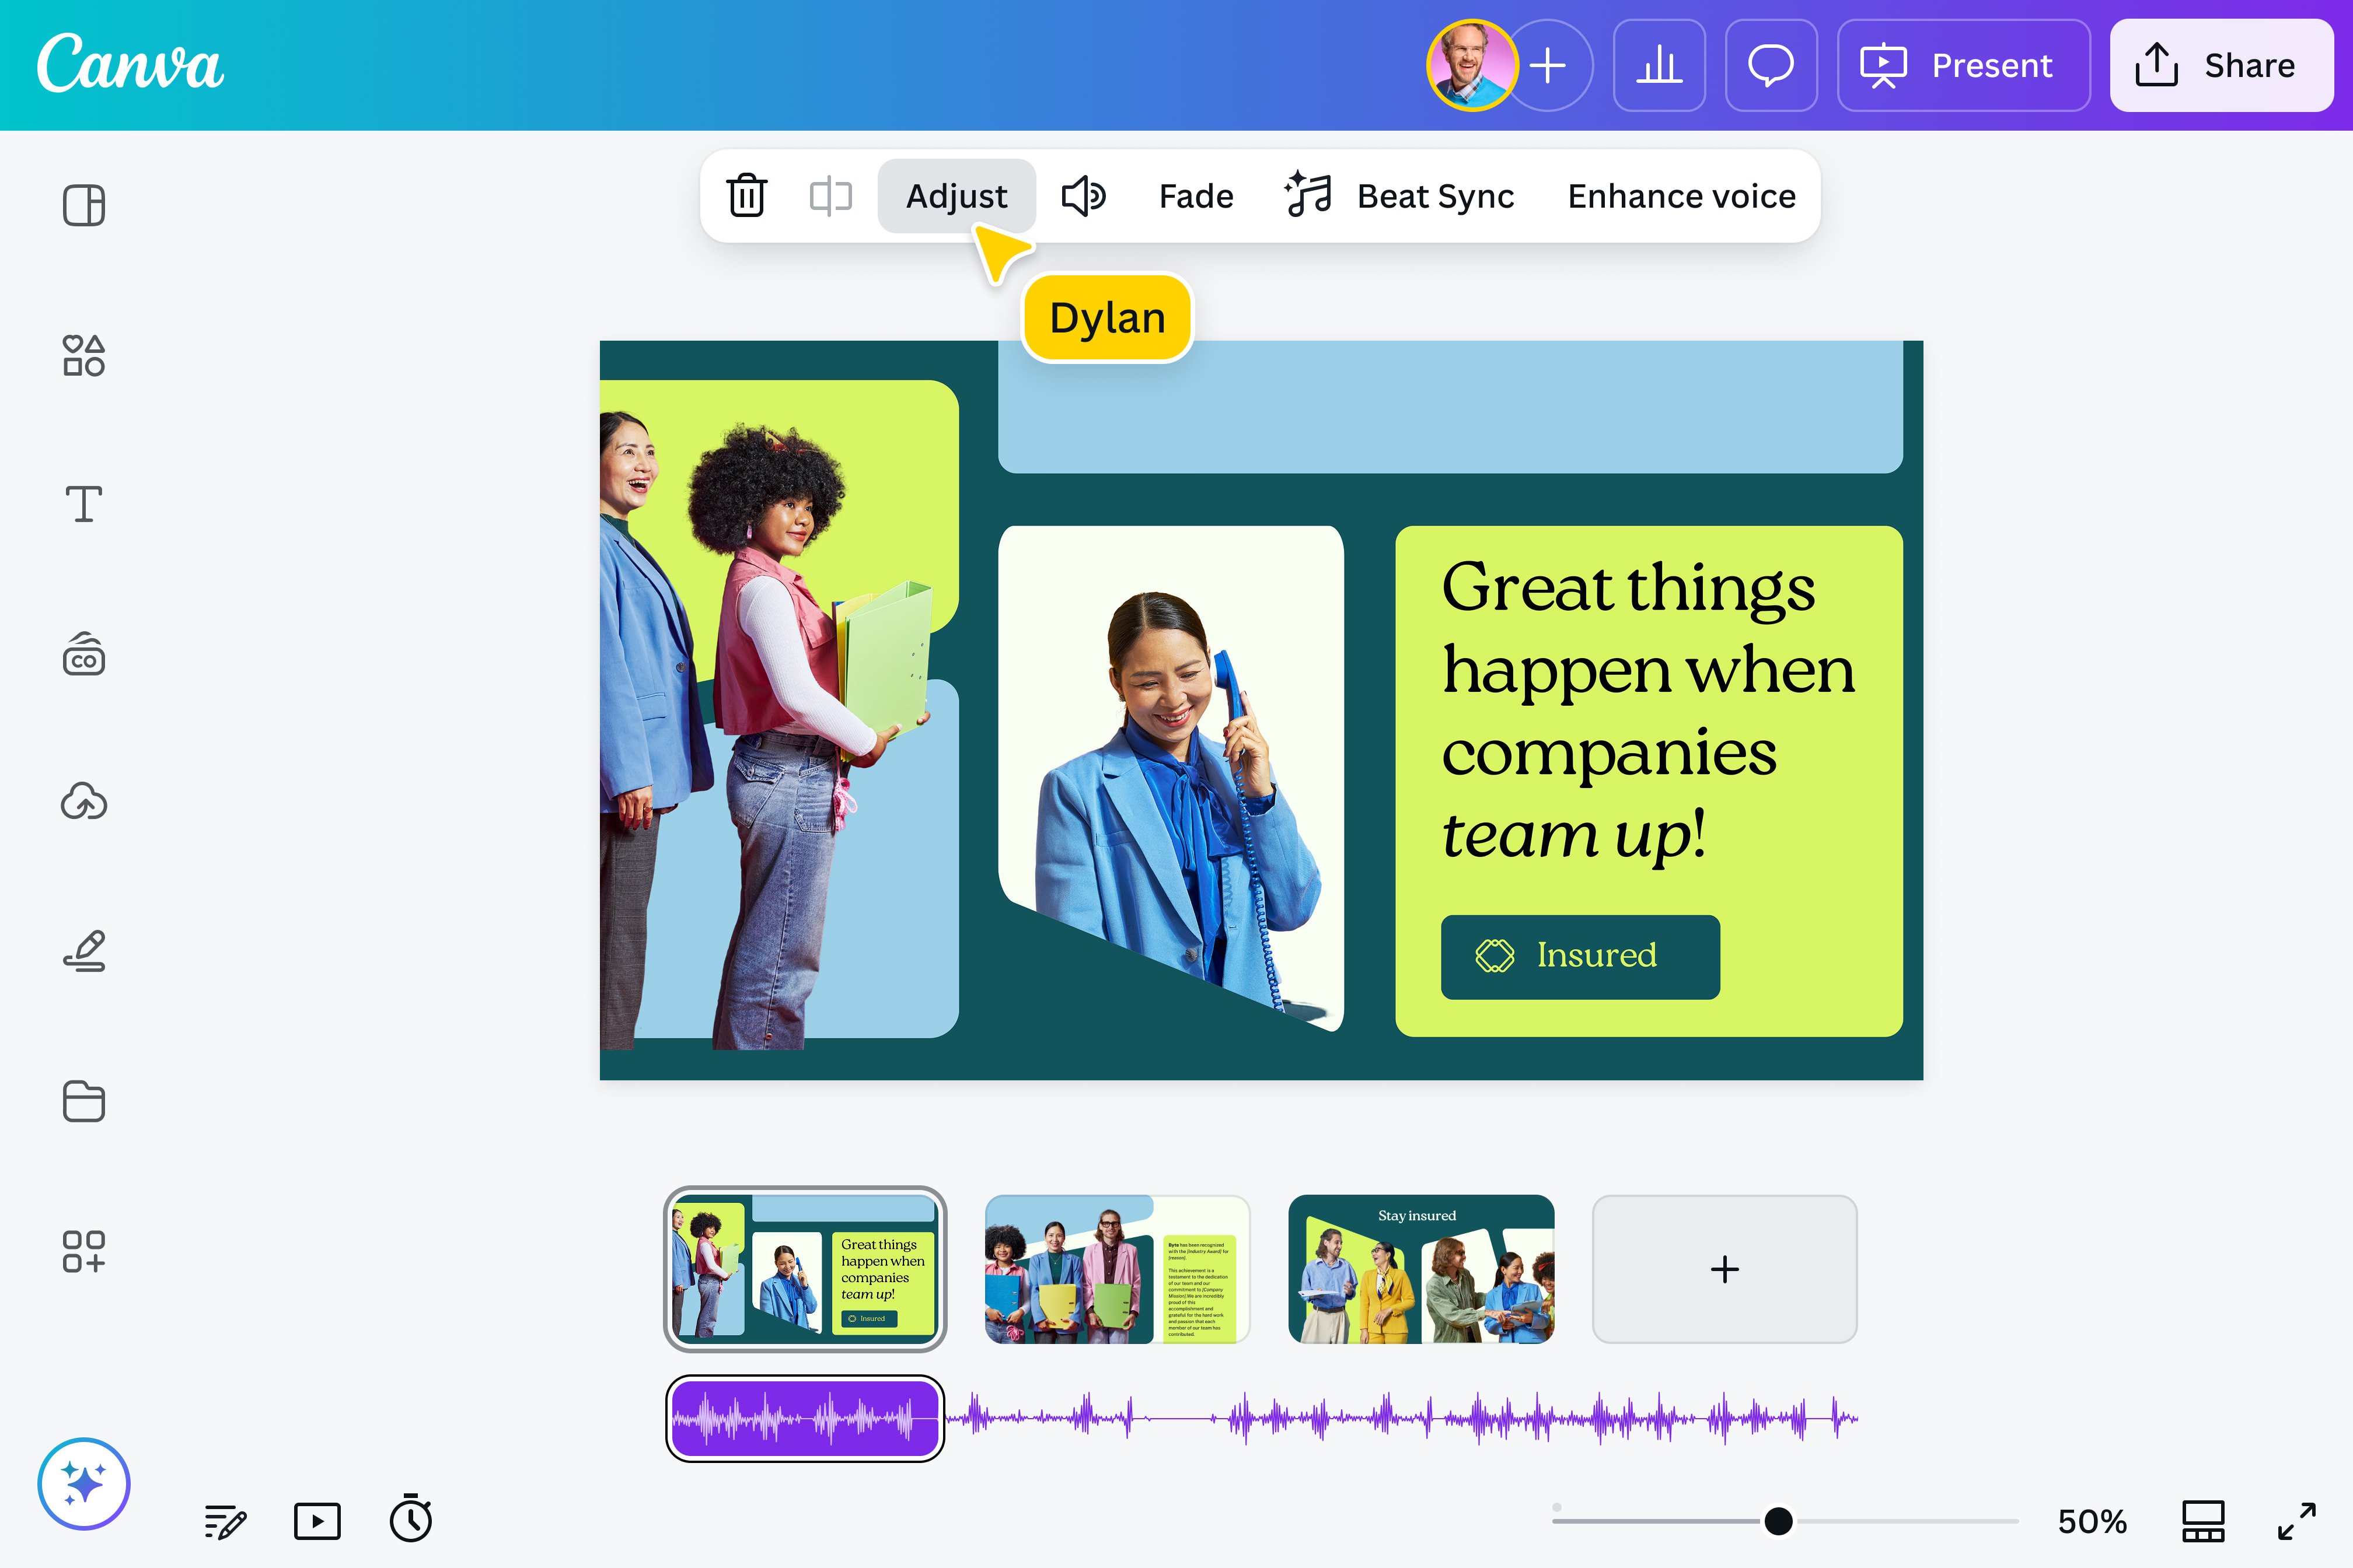Click the Magic assistant sparkle button
This screenshot has width=2353, height=1568.
(x=84, y=1484)
